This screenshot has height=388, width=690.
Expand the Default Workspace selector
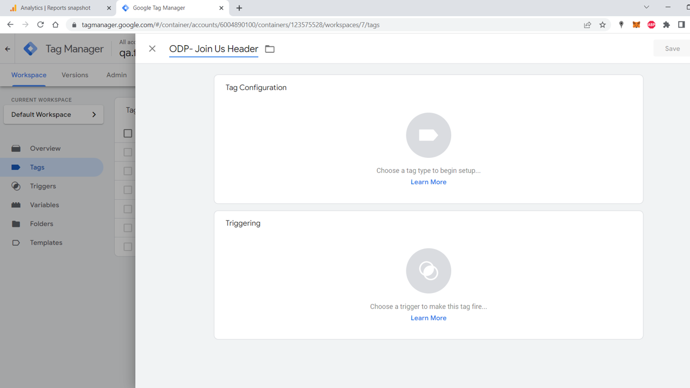coord(53,114)
